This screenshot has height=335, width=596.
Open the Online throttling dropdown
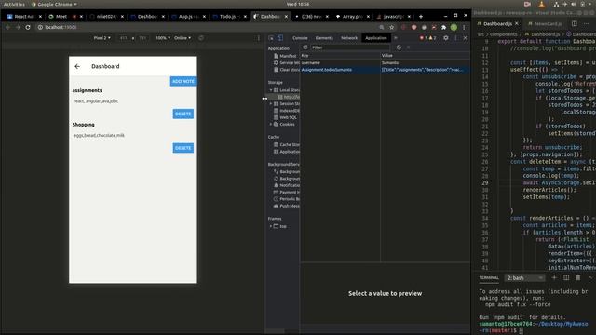[183, 38]
